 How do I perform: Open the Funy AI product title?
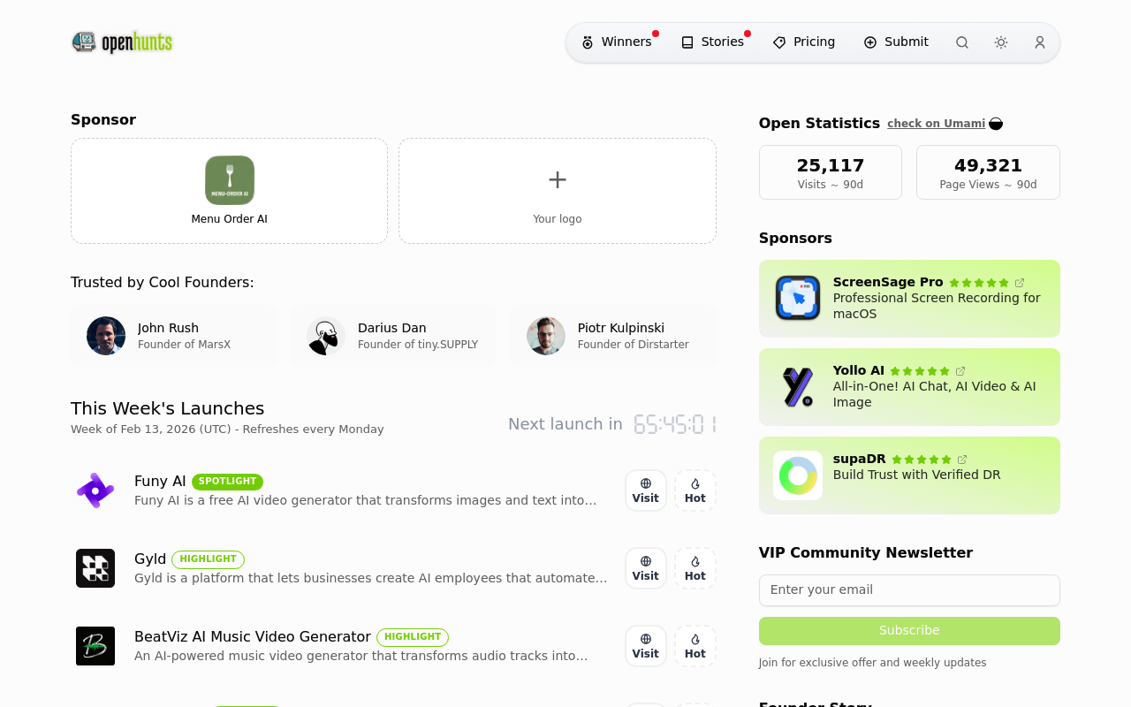pos(160,482)
